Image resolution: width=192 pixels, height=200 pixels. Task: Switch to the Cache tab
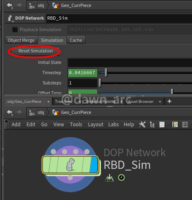[76, 40]
